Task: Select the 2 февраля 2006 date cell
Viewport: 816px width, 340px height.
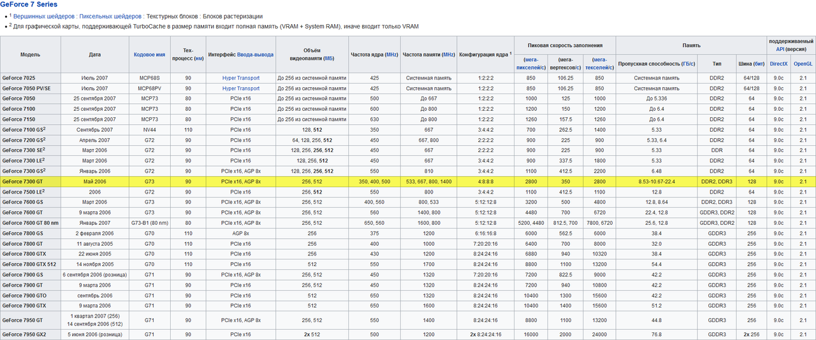Action: 95,233
